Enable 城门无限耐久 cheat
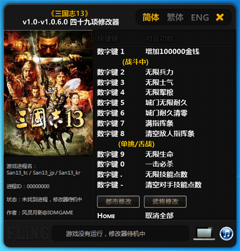 click(166, 103)
